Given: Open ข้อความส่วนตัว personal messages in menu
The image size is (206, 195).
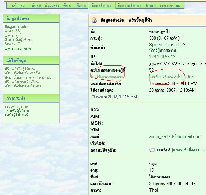Looking at the screenshot, I should tap(129, 6).
